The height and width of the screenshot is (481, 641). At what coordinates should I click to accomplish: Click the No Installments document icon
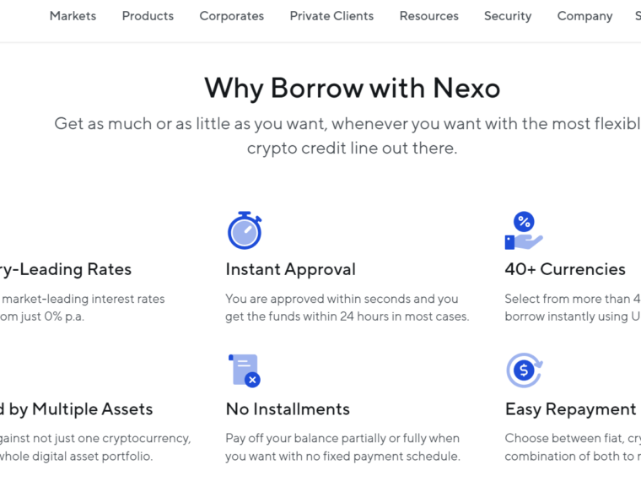click(x=244, y=370)
